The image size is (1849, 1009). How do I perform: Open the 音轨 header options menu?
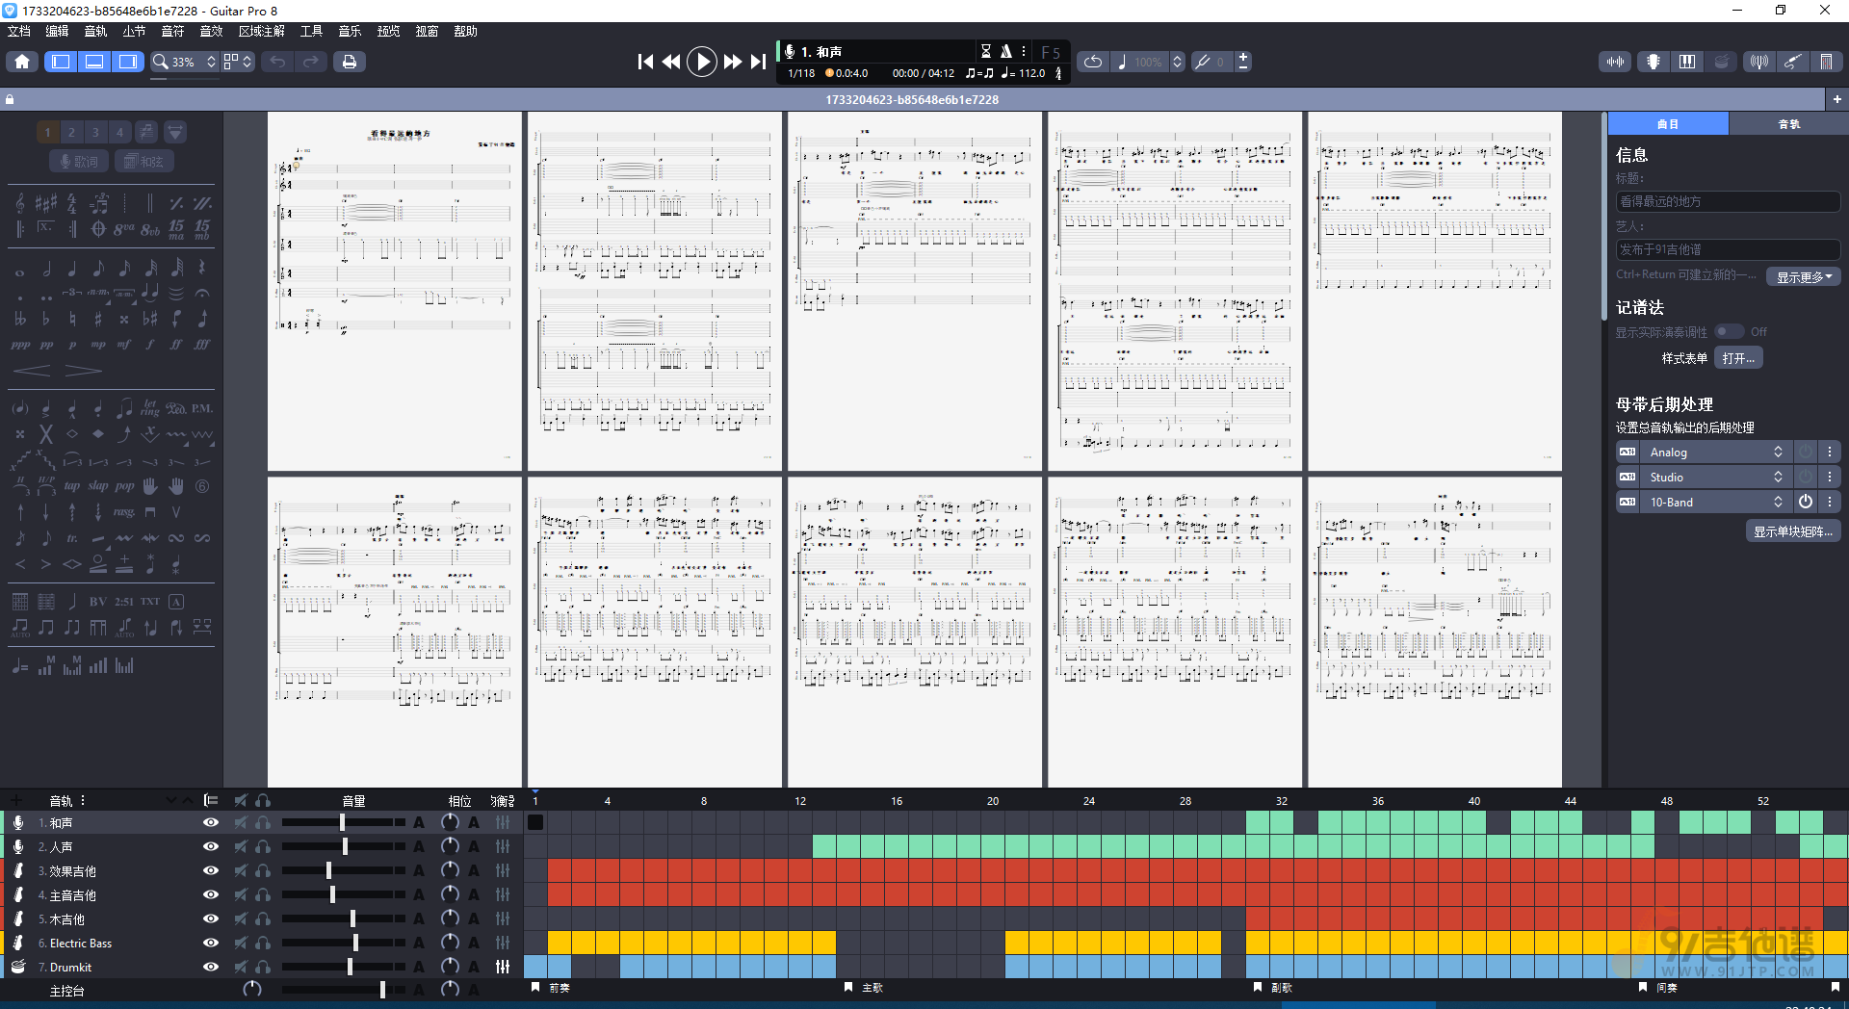(x=83, y=800)
